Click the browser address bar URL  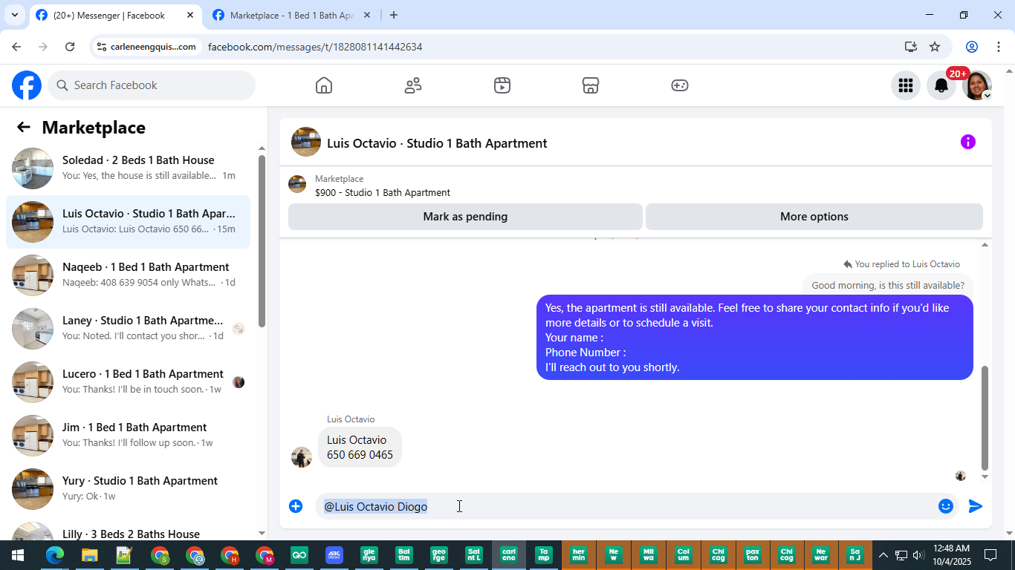point(315,47)
